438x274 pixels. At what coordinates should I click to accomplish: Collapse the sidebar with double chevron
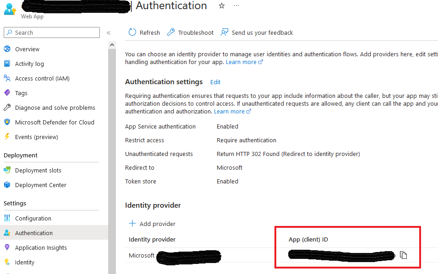point(109,33)
